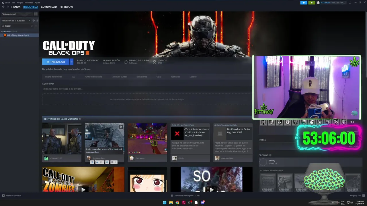Open the Ver menu
Screen dimensions: 367x206
coord(13,3)
